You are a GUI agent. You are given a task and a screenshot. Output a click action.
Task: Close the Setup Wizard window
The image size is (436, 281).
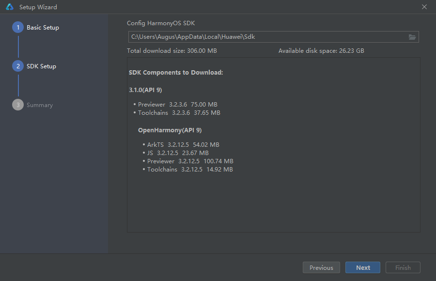tap(424, 7)
